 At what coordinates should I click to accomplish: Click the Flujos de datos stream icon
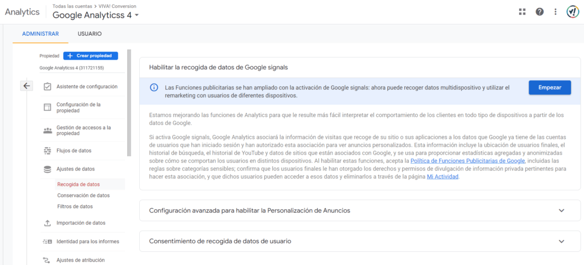click(47, 151)
